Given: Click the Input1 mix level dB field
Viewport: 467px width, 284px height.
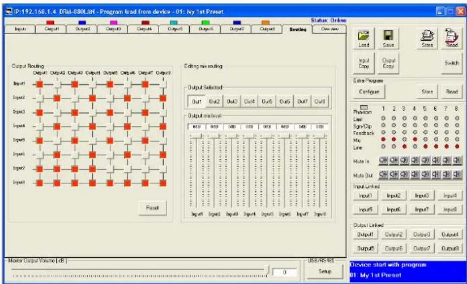Looking at the screenshot, I should click(x=197, y=127).
